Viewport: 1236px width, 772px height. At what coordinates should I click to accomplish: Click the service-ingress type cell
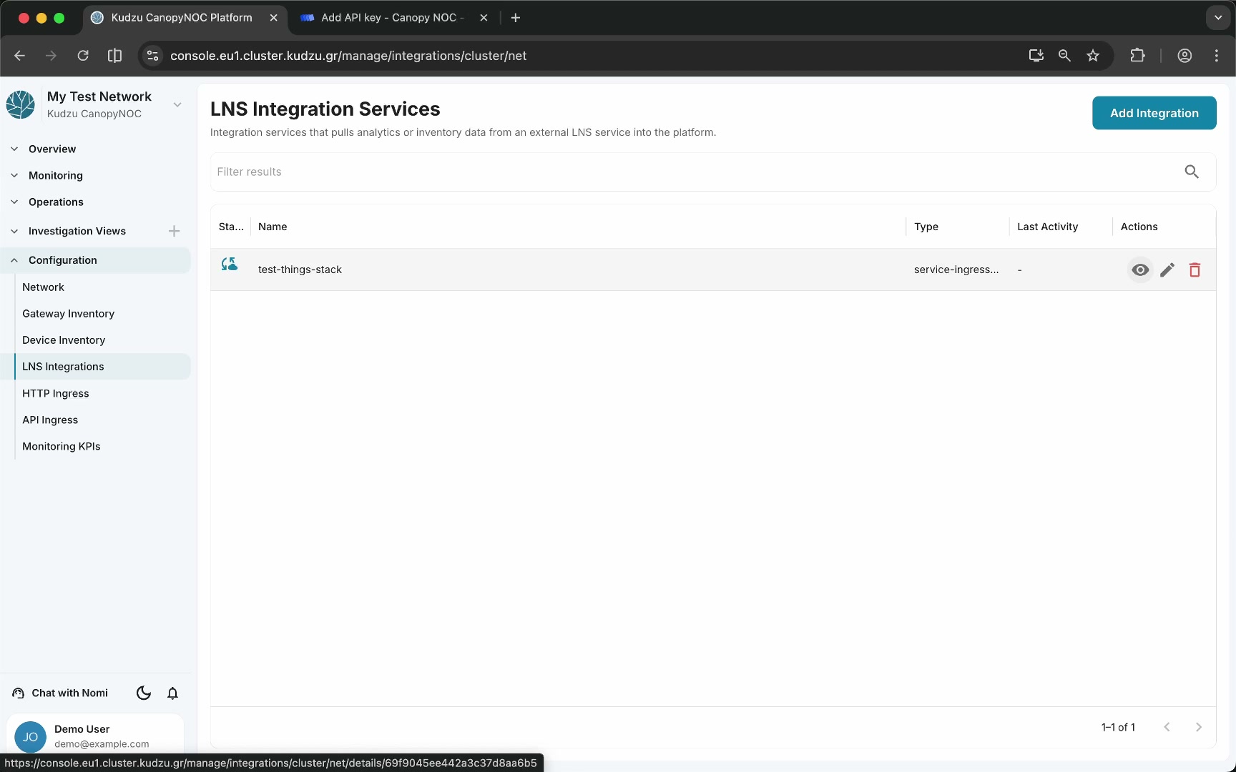click(956, 269)
